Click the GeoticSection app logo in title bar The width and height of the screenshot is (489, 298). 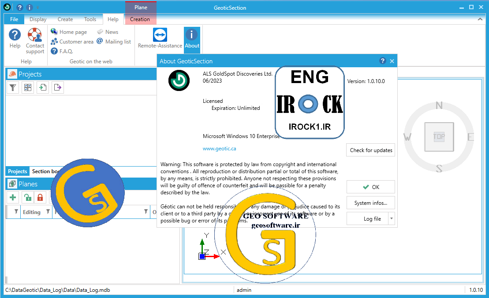click(7, 7)
